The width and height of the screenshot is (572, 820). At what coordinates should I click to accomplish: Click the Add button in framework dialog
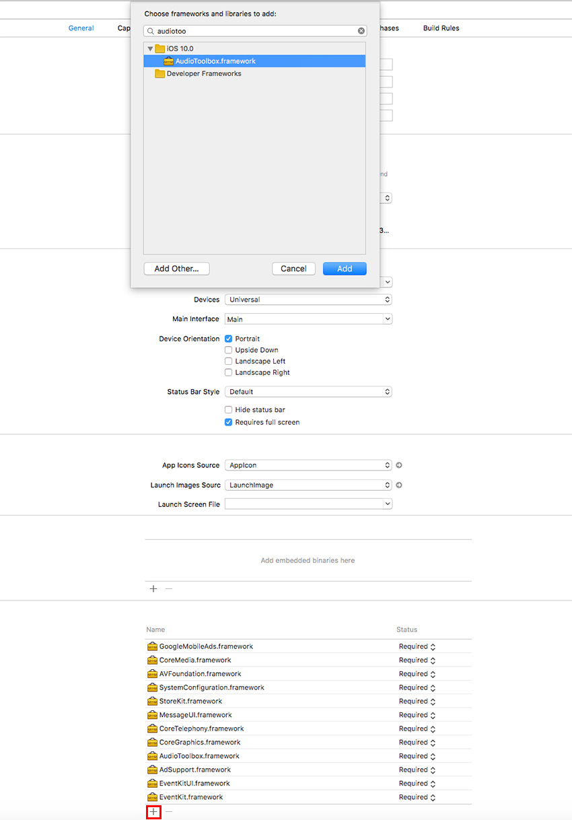(345, 269)
